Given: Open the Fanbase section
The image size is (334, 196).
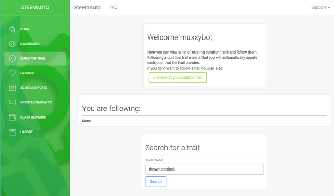Looking at the screenshot, I should coord(35,73).
